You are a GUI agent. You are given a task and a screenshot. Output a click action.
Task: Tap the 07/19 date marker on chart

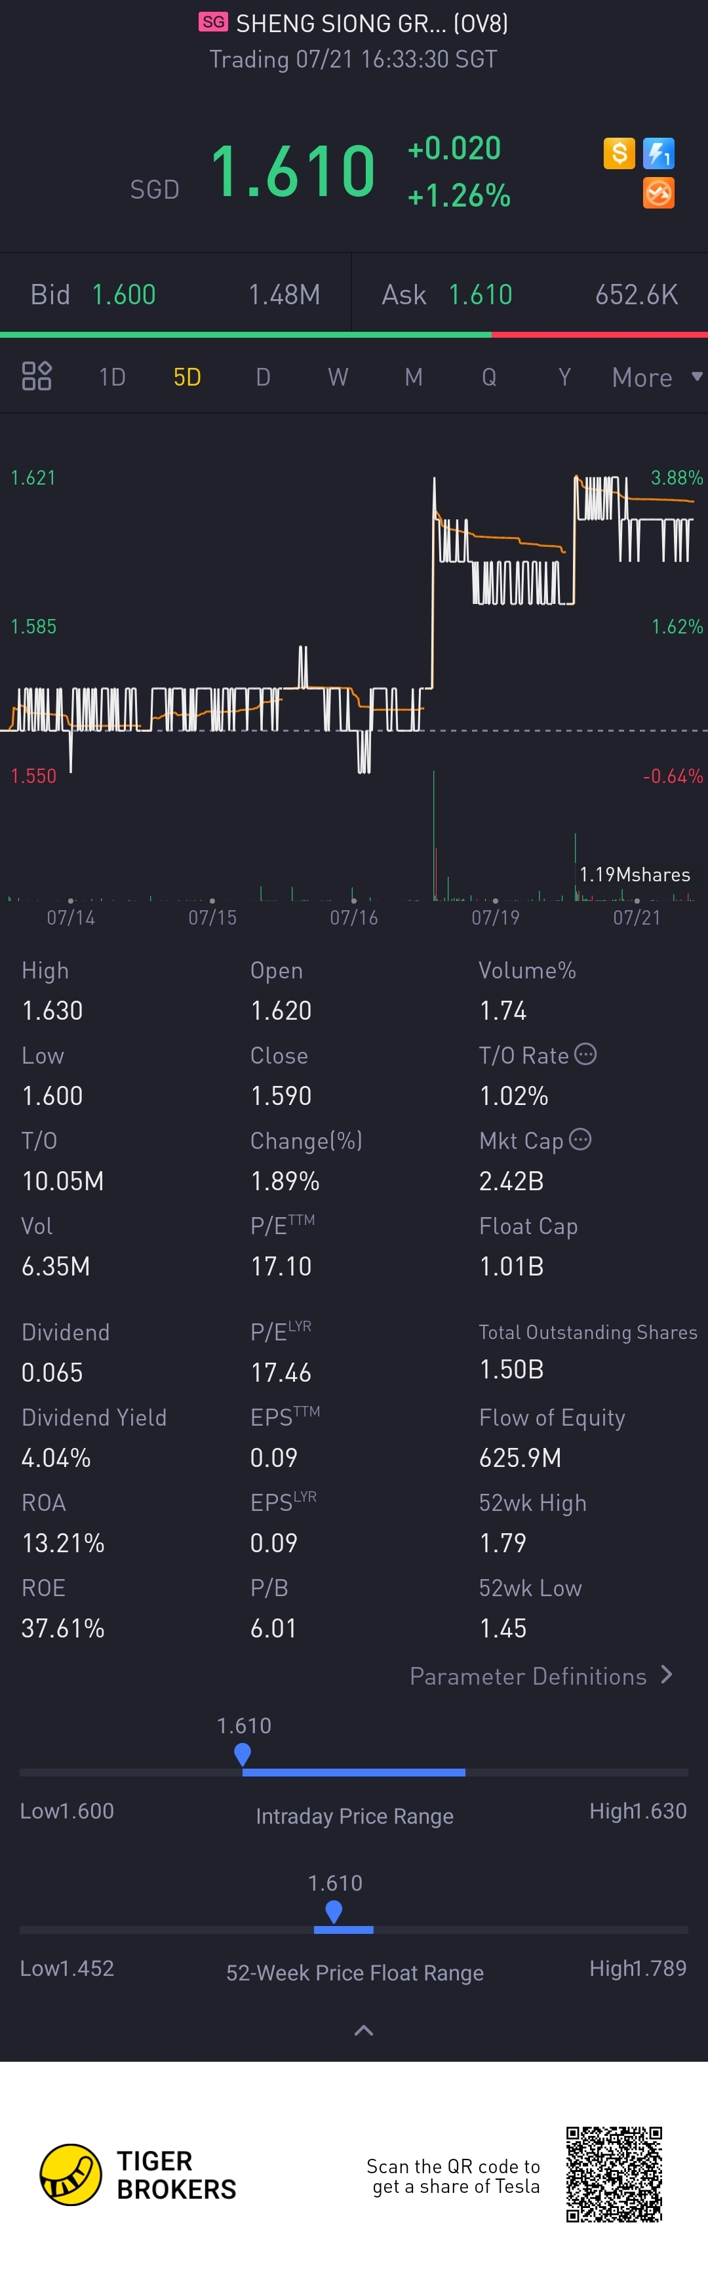(x=496, y=917)
